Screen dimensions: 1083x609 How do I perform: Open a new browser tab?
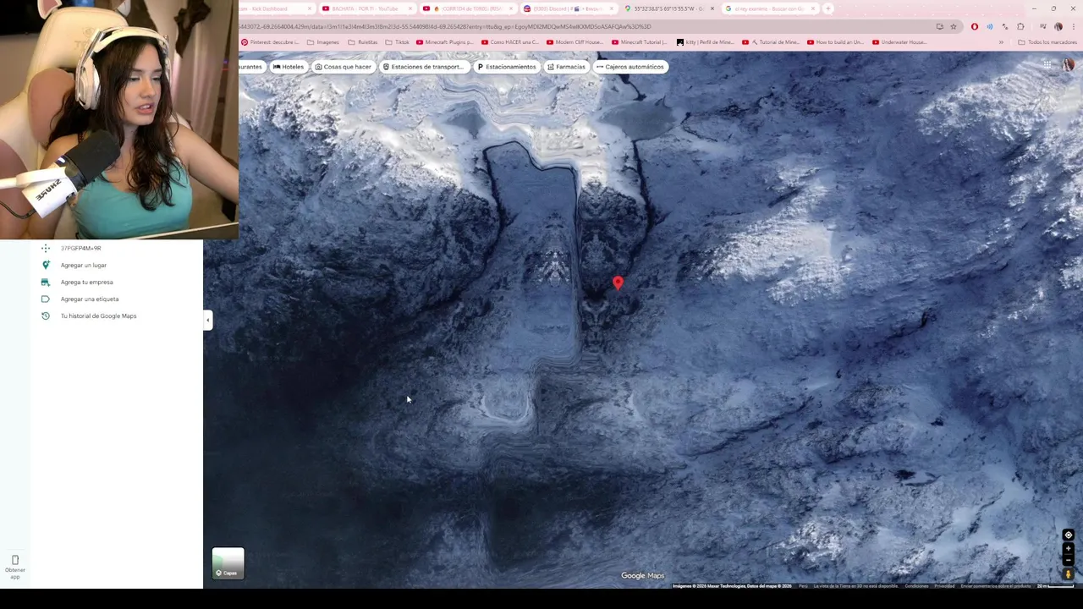click(827, 8)
